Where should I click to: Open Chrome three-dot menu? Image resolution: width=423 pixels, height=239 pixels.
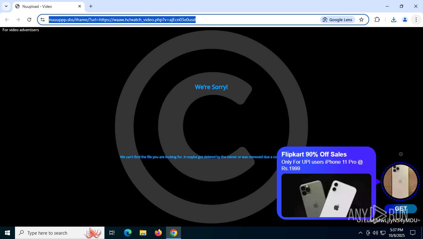point(416,20)
